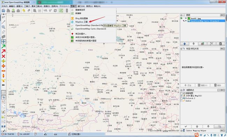Toggle visibility eye of test1.jpg layer
227x137 pixels.
click(x=186, y=18)
